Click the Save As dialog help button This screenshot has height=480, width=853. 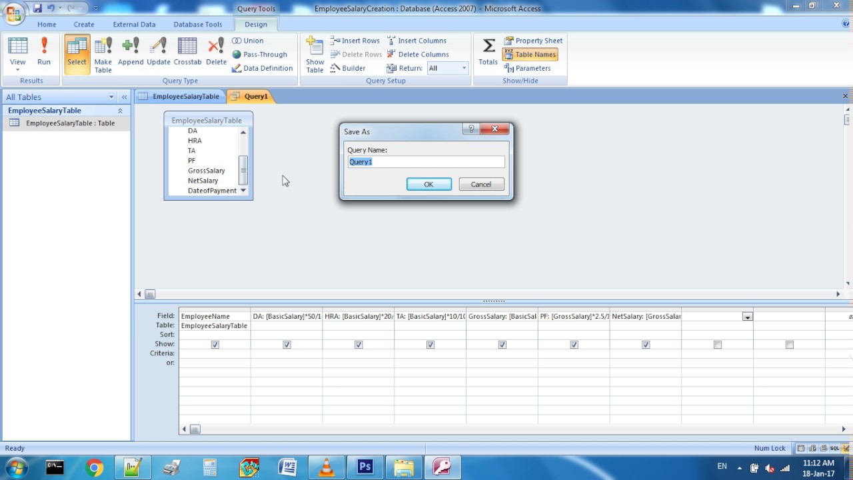(x=471, y=129)
